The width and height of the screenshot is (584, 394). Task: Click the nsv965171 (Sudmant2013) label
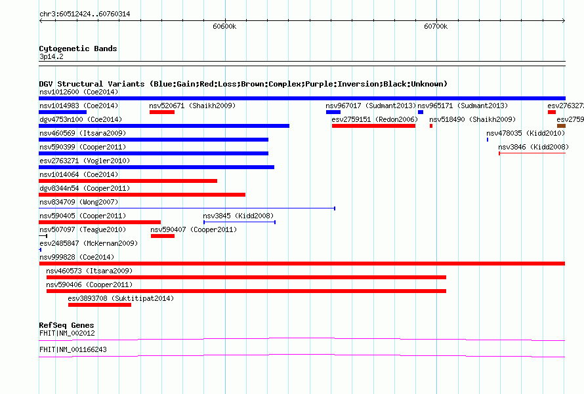coord(463,106)
